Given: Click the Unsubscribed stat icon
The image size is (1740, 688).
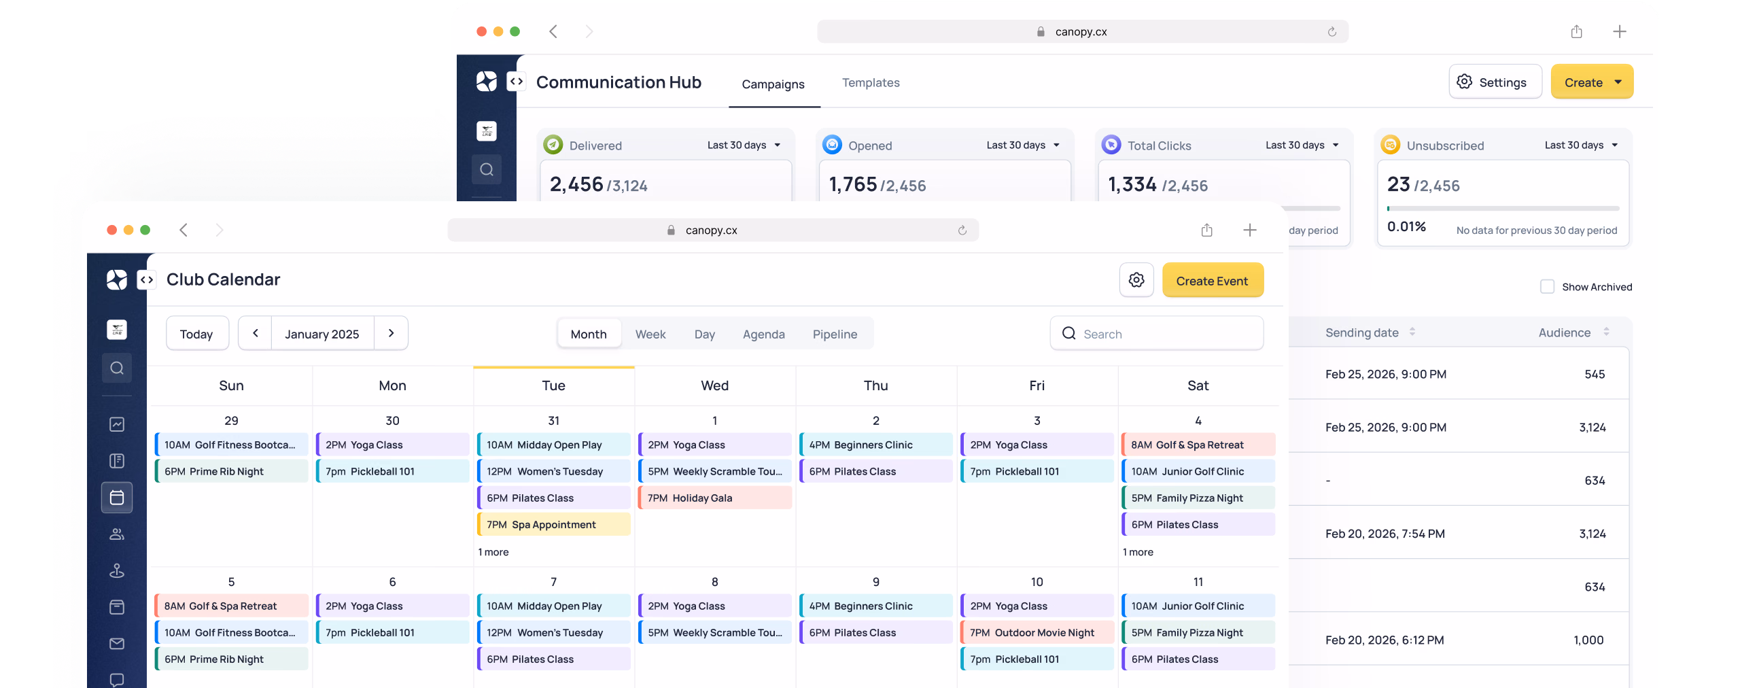Looking at the screenshot, I should coord(1391,144).
